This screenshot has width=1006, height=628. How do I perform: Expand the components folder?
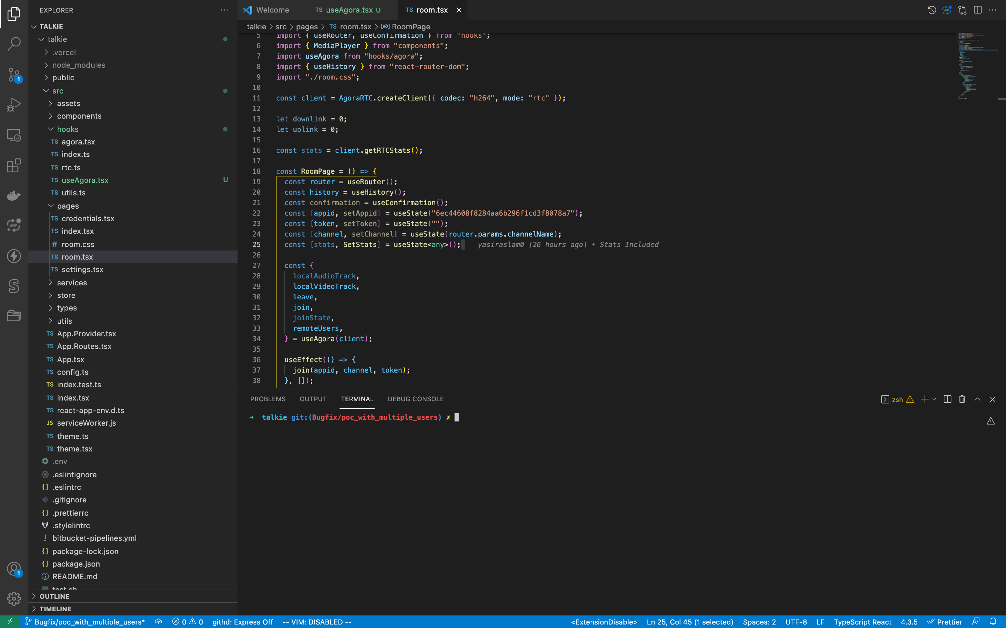coord(79,116)
